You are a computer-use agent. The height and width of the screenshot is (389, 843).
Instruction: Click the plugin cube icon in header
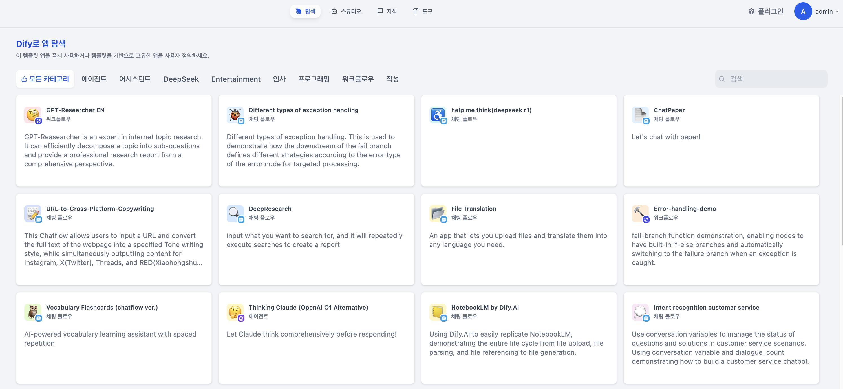[x=751, y=12]
